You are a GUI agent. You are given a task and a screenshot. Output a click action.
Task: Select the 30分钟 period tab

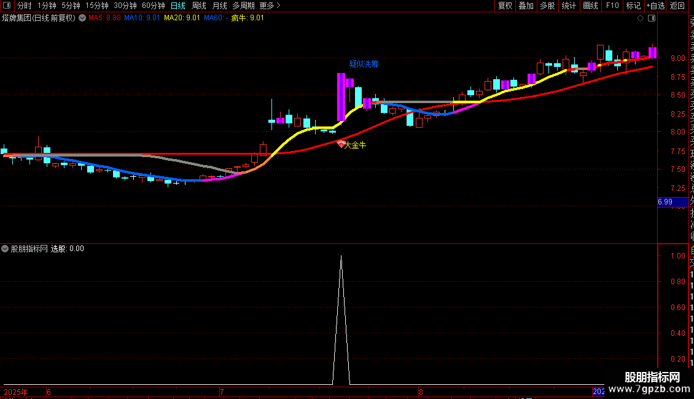(125, 6)
